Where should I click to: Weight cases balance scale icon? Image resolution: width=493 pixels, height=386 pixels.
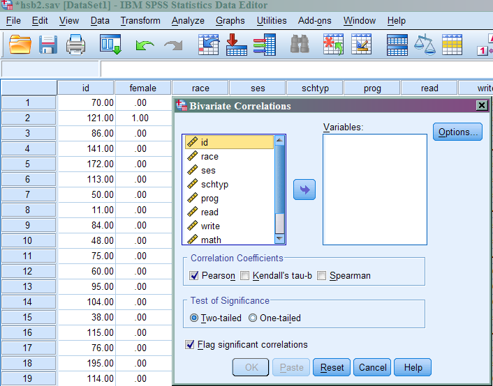(x=425, y=45)
